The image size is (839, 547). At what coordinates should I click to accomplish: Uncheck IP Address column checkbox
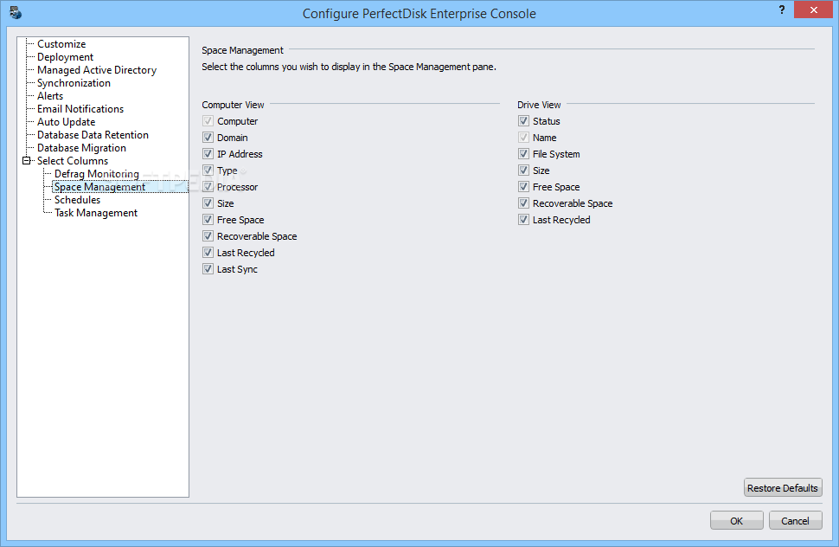208,154
